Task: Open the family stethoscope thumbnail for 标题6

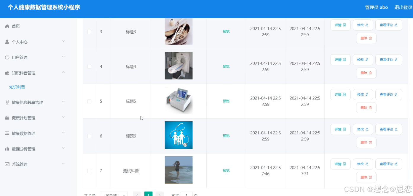Action: tap(178, 135)
